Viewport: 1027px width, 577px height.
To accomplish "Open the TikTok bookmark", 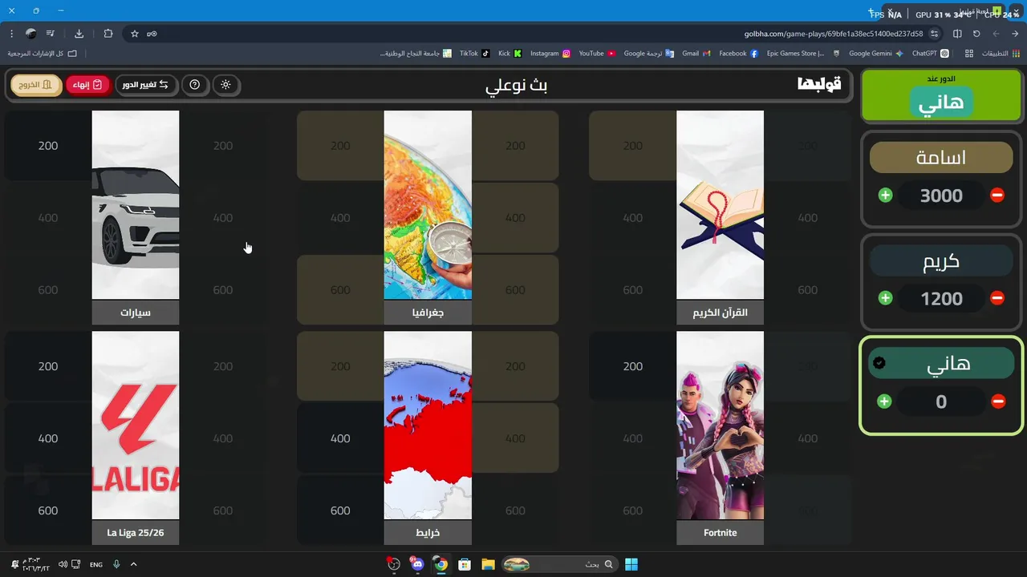I will point(474,54).
